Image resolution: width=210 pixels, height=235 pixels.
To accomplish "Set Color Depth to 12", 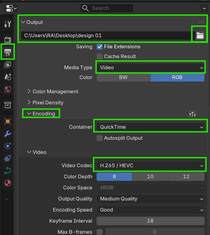I will 186,176.
